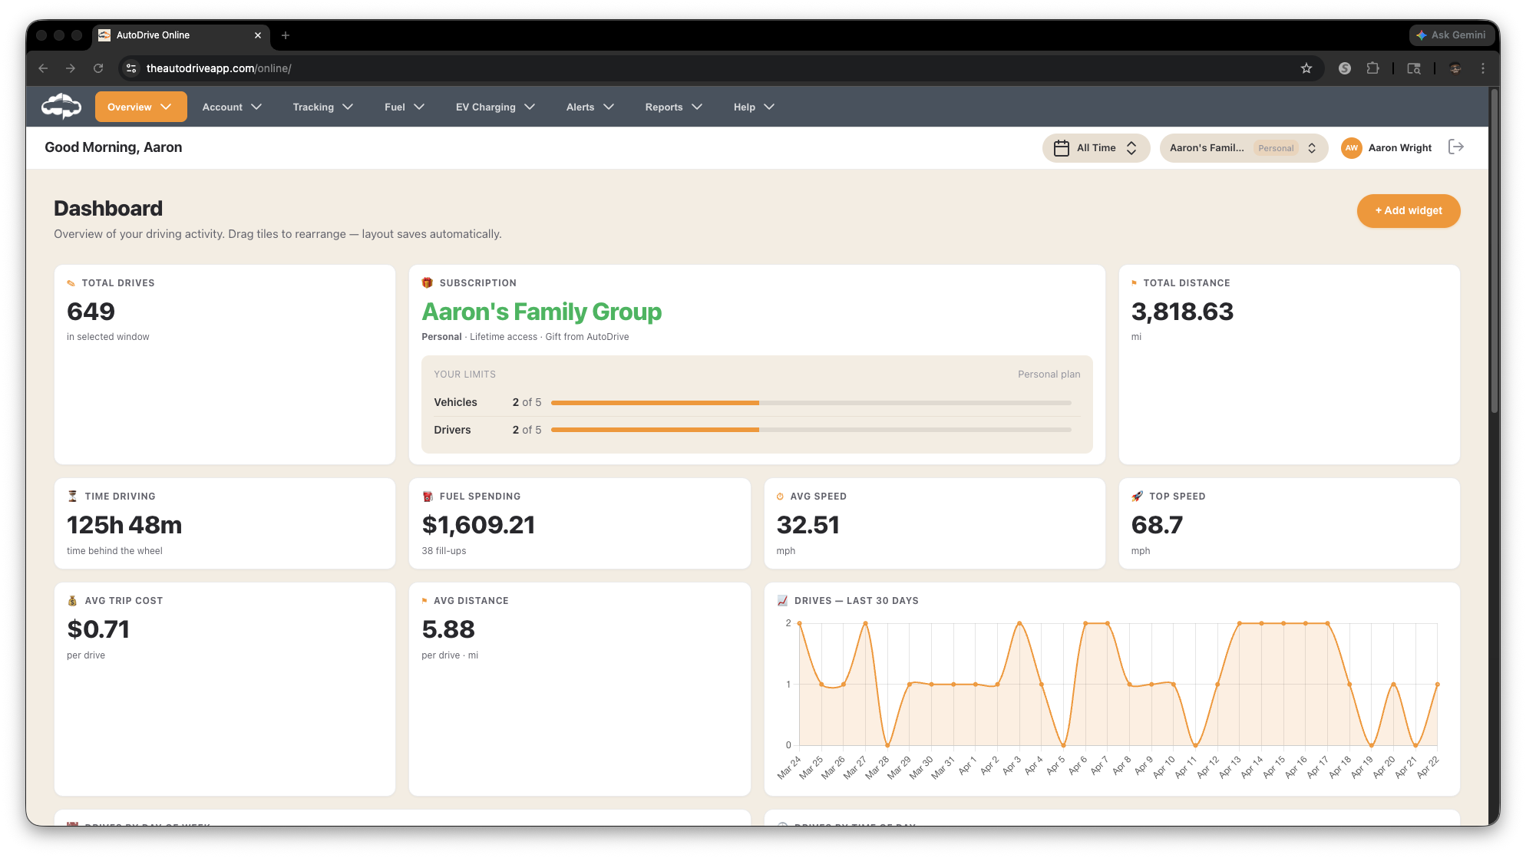1526x858 pixels.
Task: Click the hourglass icon on Time Driving widget
Action: 72,496
